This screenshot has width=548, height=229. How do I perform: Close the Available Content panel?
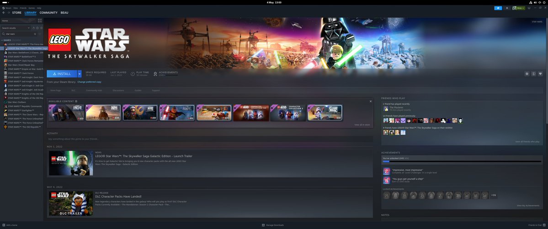tap(371, 101)
